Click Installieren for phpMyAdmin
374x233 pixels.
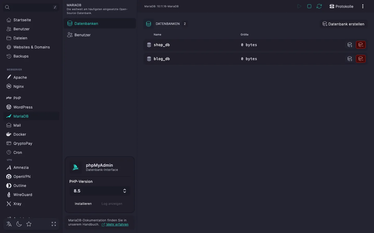tap(83, 204)
